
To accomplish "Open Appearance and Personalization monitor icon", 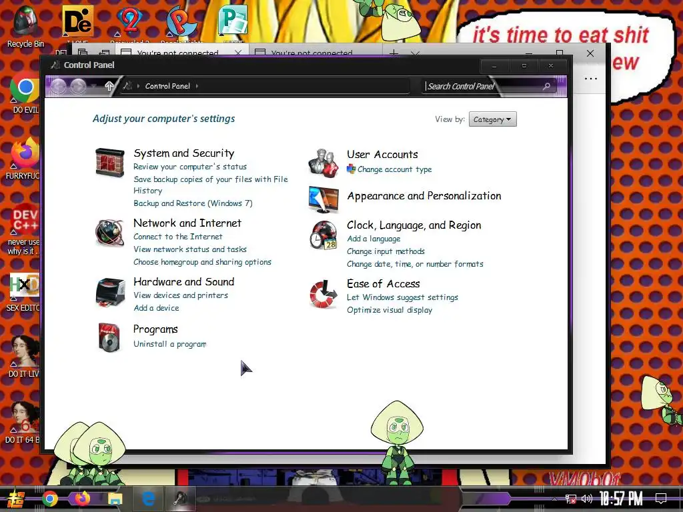I will click(323, 199).
